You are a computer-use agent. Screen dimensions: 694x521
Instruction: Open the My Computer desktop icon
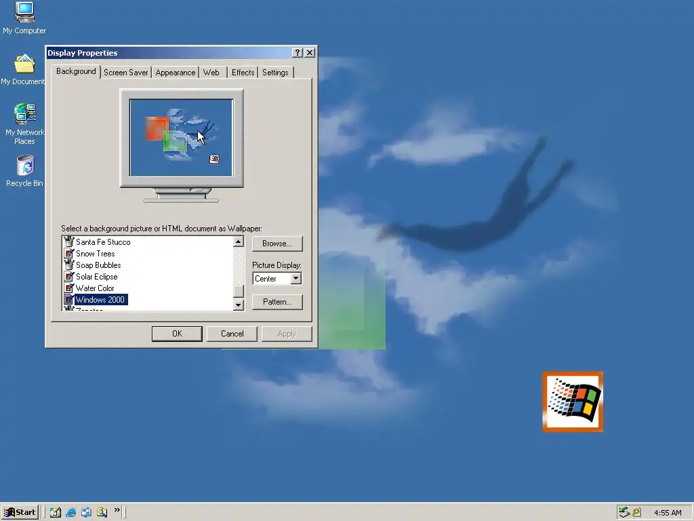coord(24,18)
